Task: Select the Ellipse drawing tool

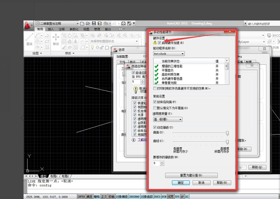Action: (x=37, y=47)
